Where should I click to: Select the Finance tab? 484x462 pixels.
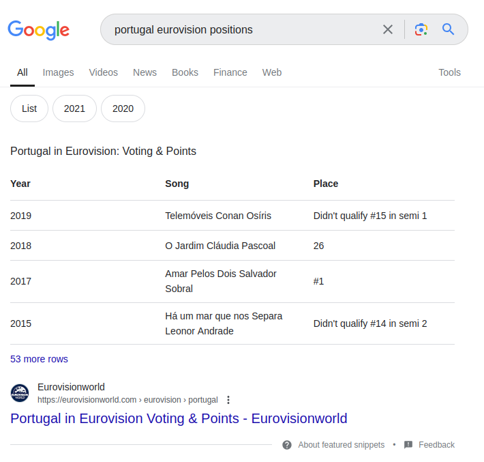point(230,72)
